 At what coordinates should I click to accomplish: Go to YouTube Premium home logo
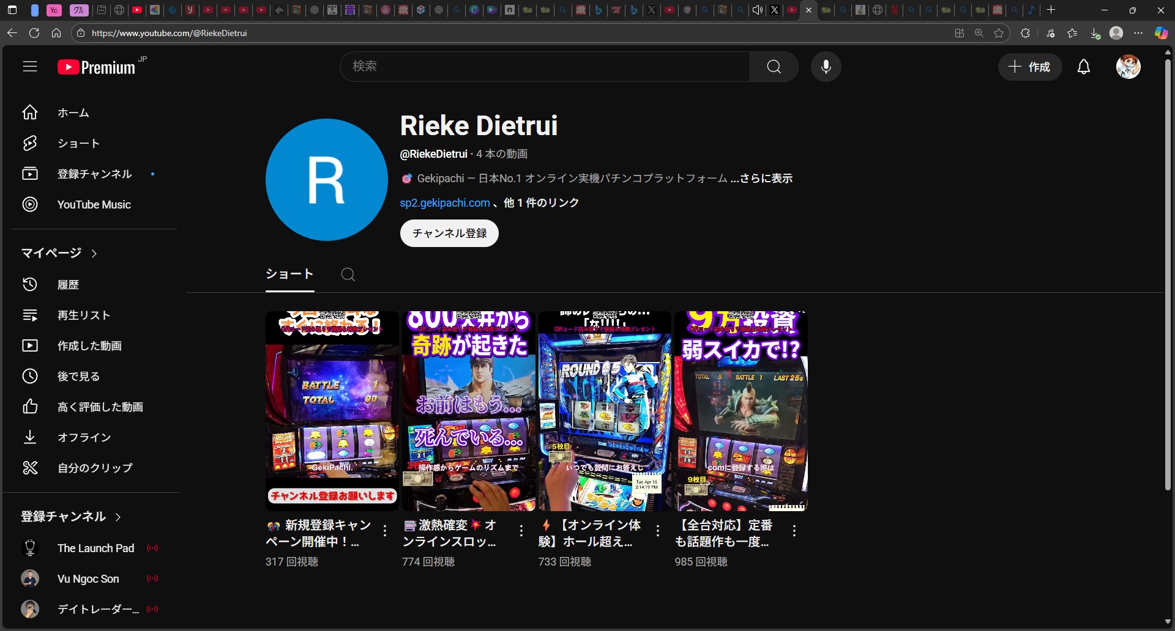coord(97,67)
